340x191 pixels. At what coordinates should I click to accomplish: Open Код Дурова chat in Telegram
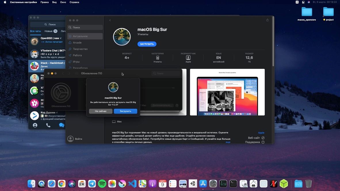pos(47,115)
